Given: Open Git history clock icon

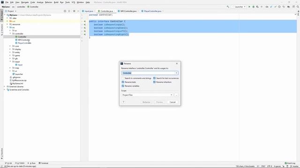Looking at the screenshot, I should pos(279,7).
